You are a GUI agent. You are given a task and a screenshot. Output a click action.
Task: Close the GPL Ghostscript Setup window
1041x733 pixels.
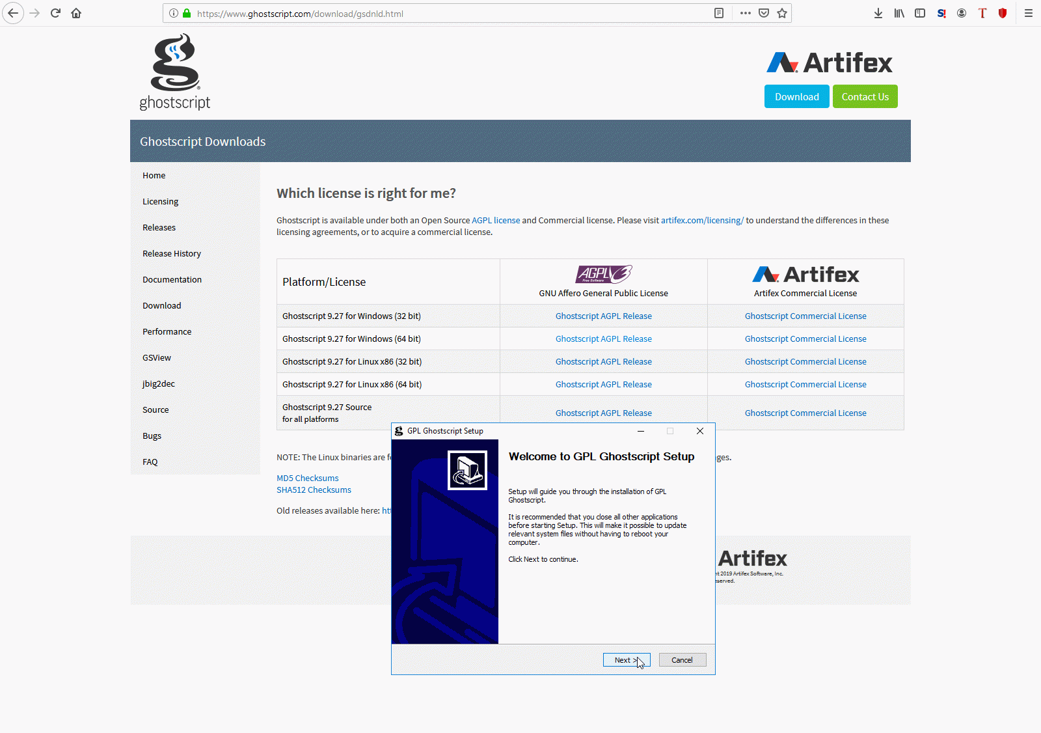coord(700,431)
